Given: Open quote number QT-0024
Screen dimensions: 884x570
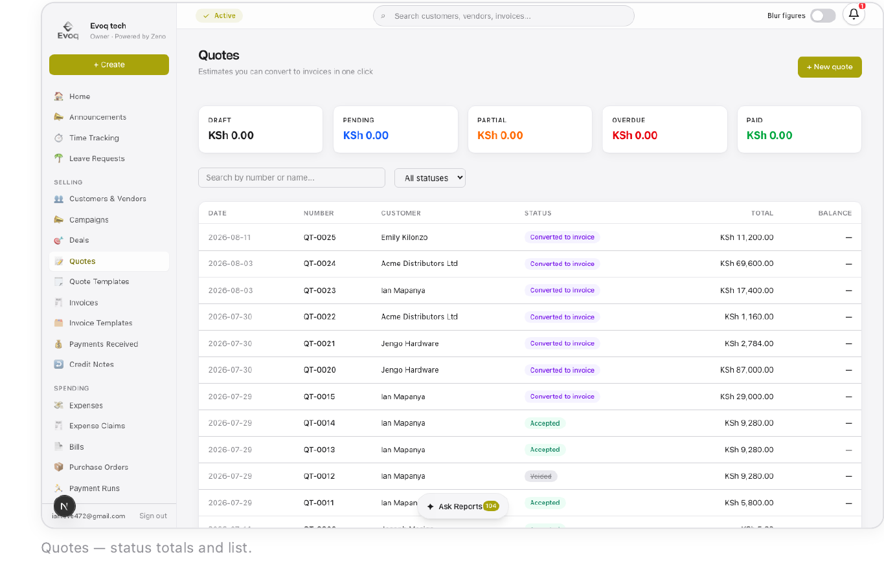Looking at the screenshot, I should click(x=320, y=264).
